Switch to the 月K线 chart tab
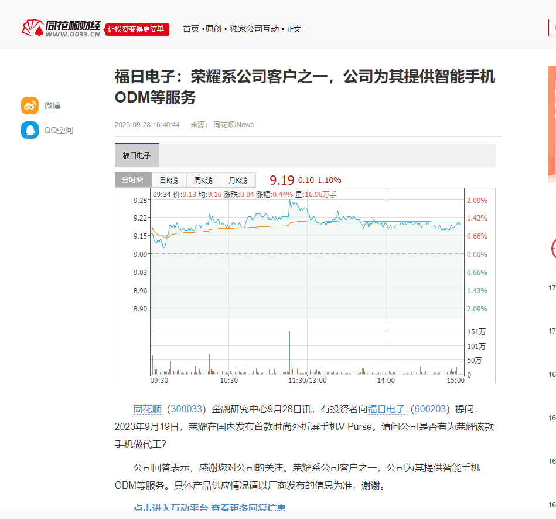 click(x=238, y=181)
